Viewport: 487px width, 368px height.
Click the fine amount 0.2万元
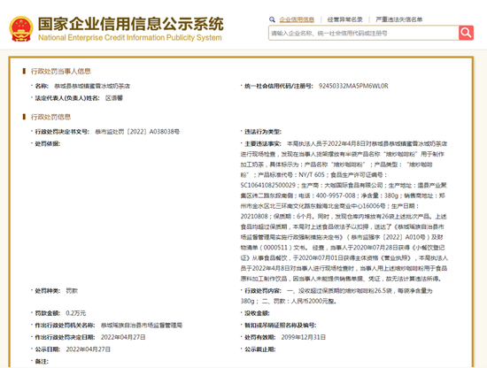[x=76, y=313]
